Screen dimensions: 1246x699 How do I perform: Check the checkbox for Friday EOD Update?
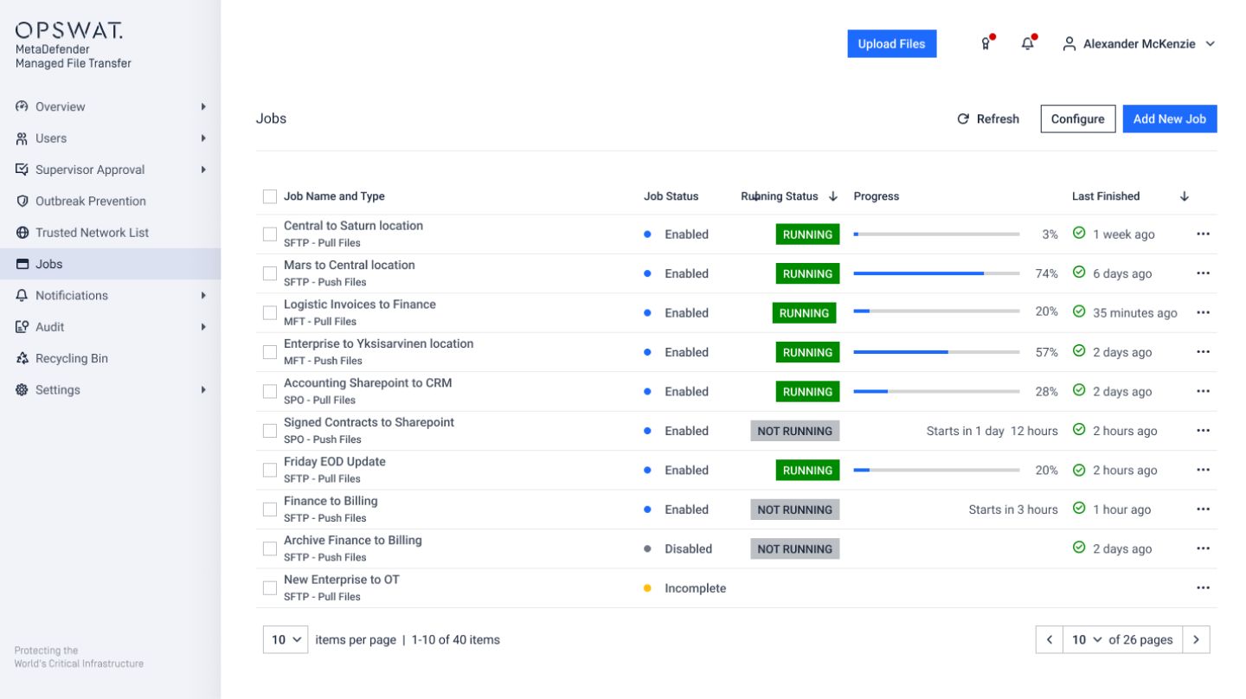(269, 470)
